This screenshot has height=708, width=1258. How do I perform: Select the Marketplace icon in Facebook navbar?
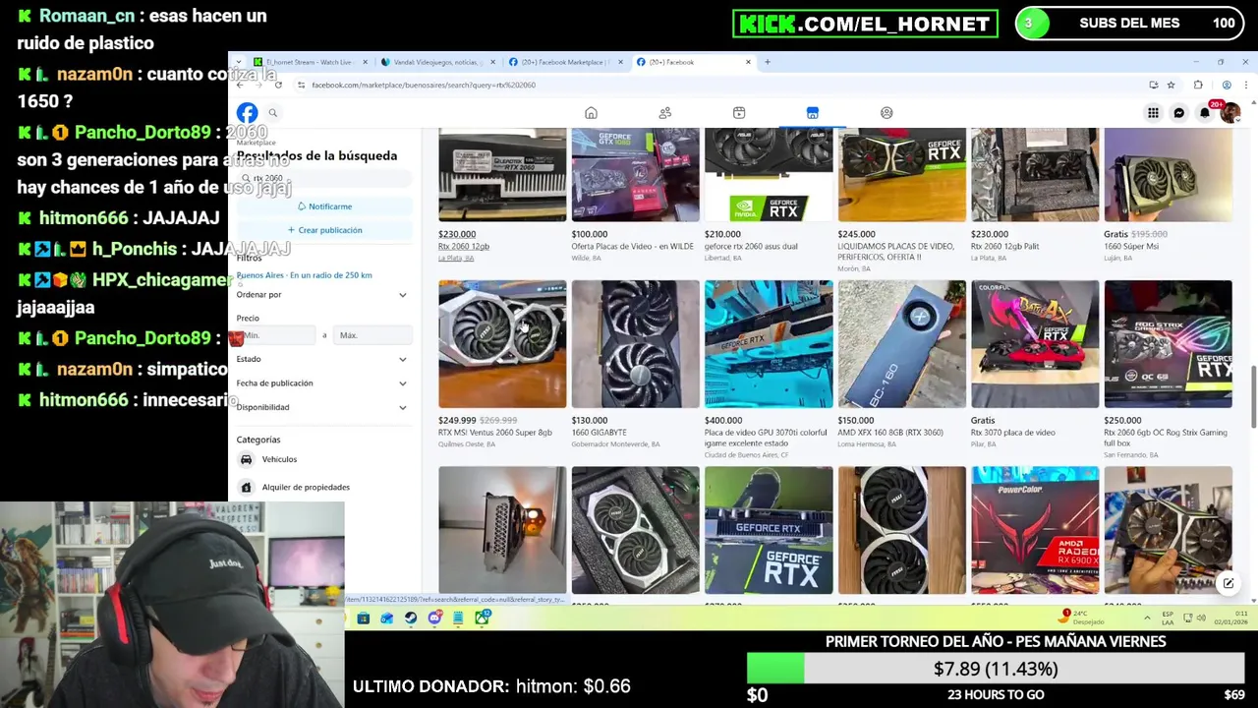tap(813, 113)
